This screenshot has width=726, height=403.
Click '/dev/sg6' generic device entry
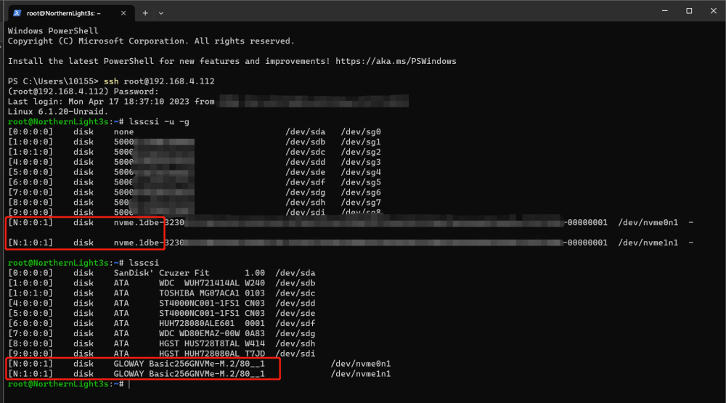361,192
